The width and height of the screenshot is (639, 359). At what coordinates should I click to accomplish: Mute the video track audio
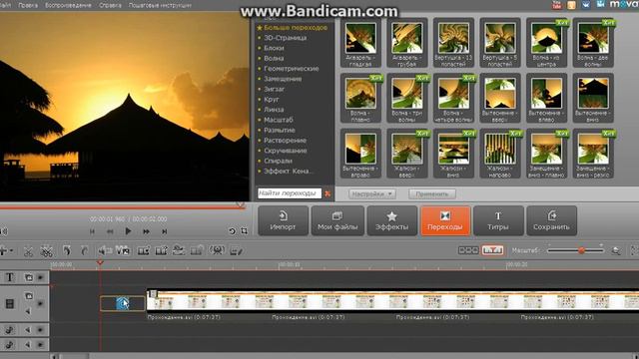click(28, 311)
